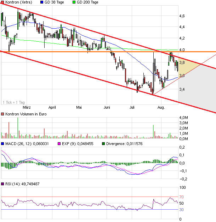Click the '1 Tick = 1 Tag' note
This screenshot has width=216, height=222.
point(14,102)
